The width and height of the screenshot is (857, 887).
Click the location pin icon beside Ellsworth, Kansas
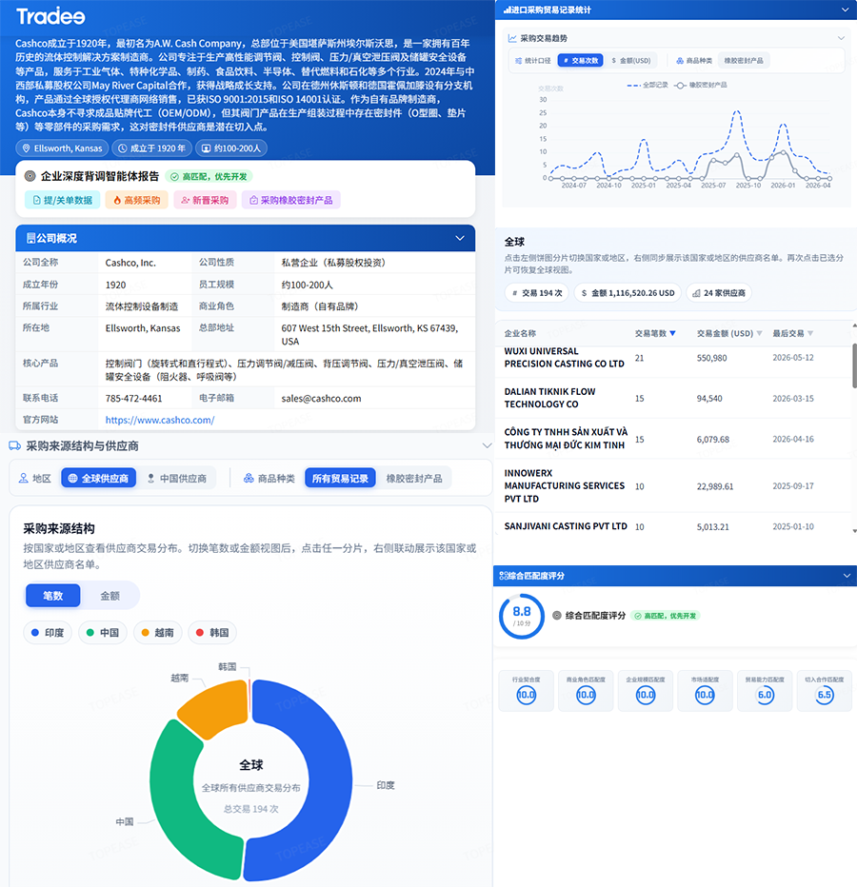(x=26, y=148)
